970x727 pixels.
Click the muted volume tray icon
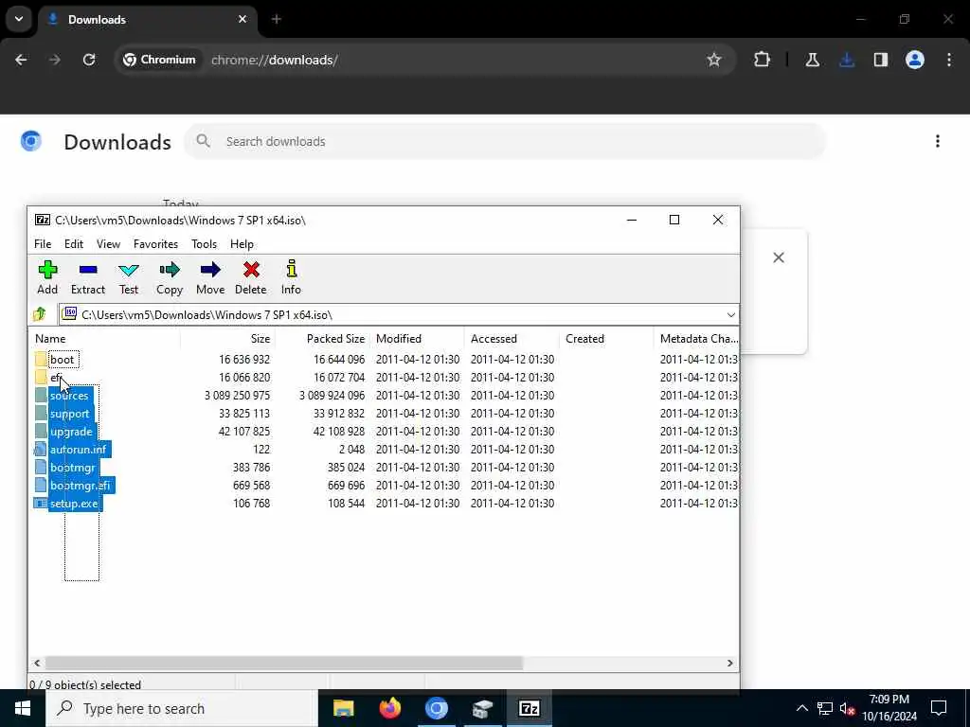click(x=848, y=708)
